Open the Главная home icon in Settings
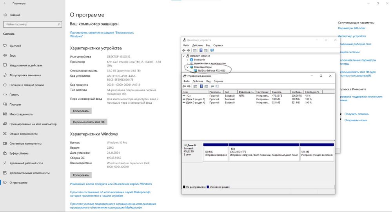This screenshot has width=392, height=212. pyautogui.click(x=5, y=15)
